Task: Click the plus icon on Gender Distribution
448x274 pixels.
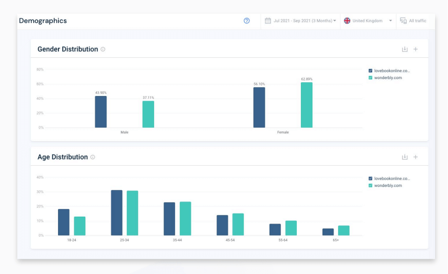Action: point(416,49)
